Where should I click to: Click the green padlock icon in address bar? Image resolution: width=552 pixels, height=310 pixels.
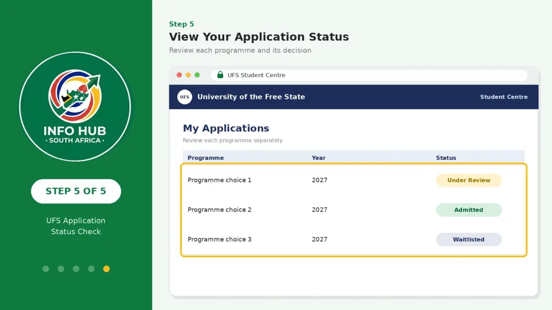(x=220, y=75)
